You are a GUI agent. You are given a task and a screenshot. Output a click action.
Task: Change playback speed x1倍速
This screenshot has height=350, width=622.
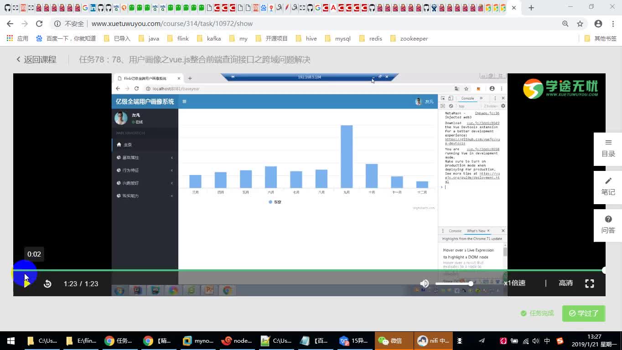(x=514, y=283)
